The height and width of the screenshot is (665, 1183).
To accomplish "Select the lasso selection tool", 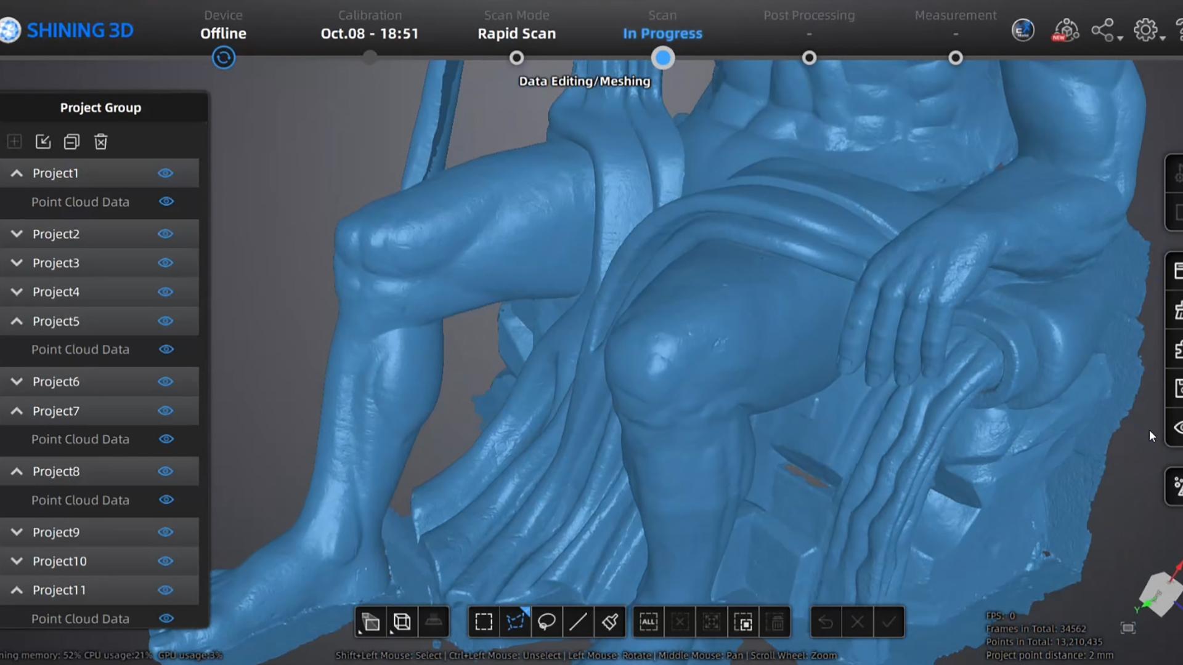I will coord(547,622).
